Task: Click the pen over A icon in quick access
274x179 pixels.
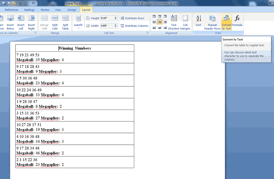Action: tap(26, 3)
